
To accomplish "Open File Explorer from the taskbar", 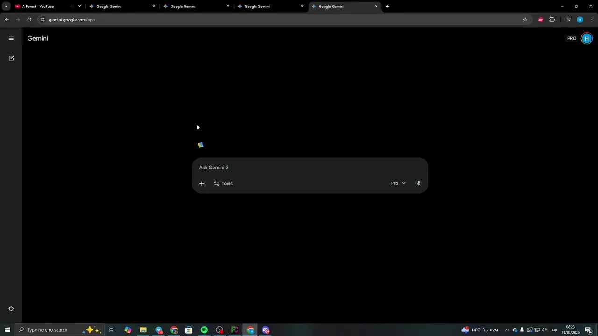I will (x=143, y=330).
